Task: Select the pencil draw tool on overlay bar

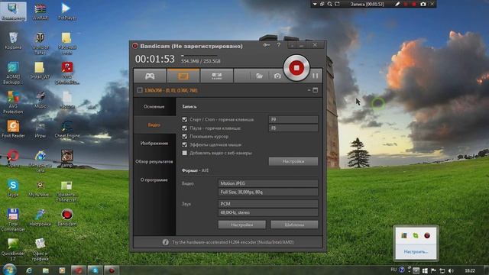Action: point(397,4)
